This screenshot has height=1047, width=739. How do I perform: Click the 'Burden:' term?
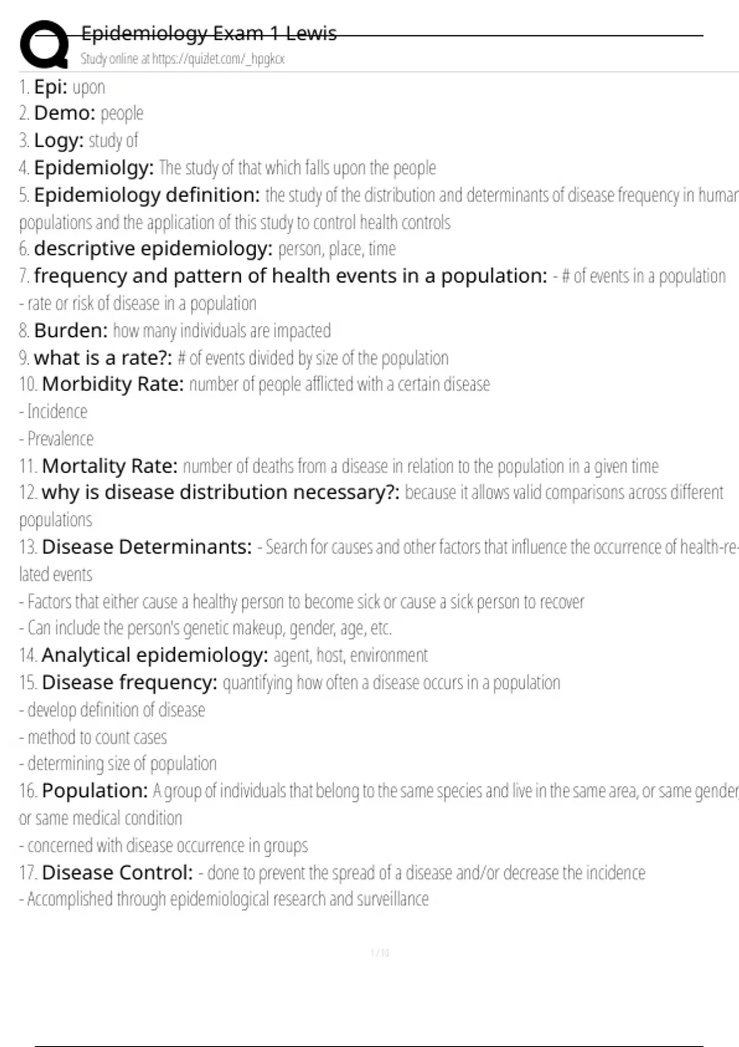pyautogui.click(x=71, y=331)
